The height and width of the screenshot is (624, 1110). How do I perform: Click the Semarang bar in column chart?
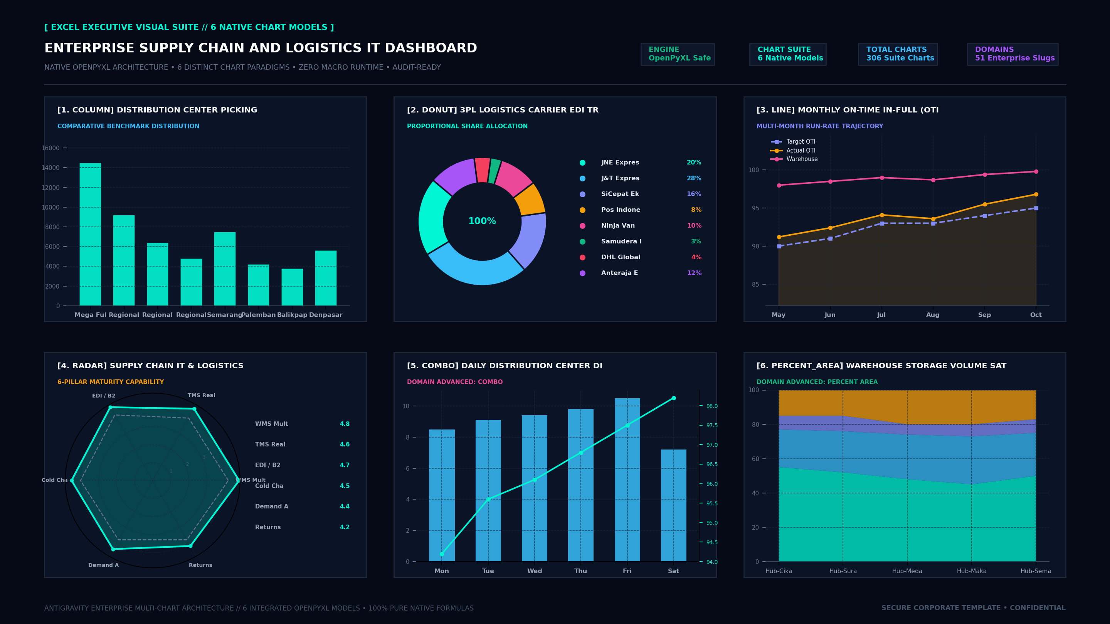click(x=225, y=269)
